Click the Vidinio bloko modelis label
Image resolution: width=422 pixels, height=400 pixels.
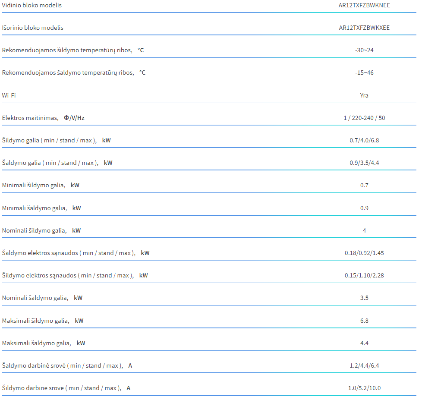32,5
